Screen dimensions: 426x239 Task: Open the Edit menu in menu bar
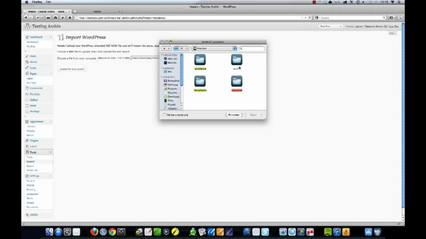[x=48, y=2]
